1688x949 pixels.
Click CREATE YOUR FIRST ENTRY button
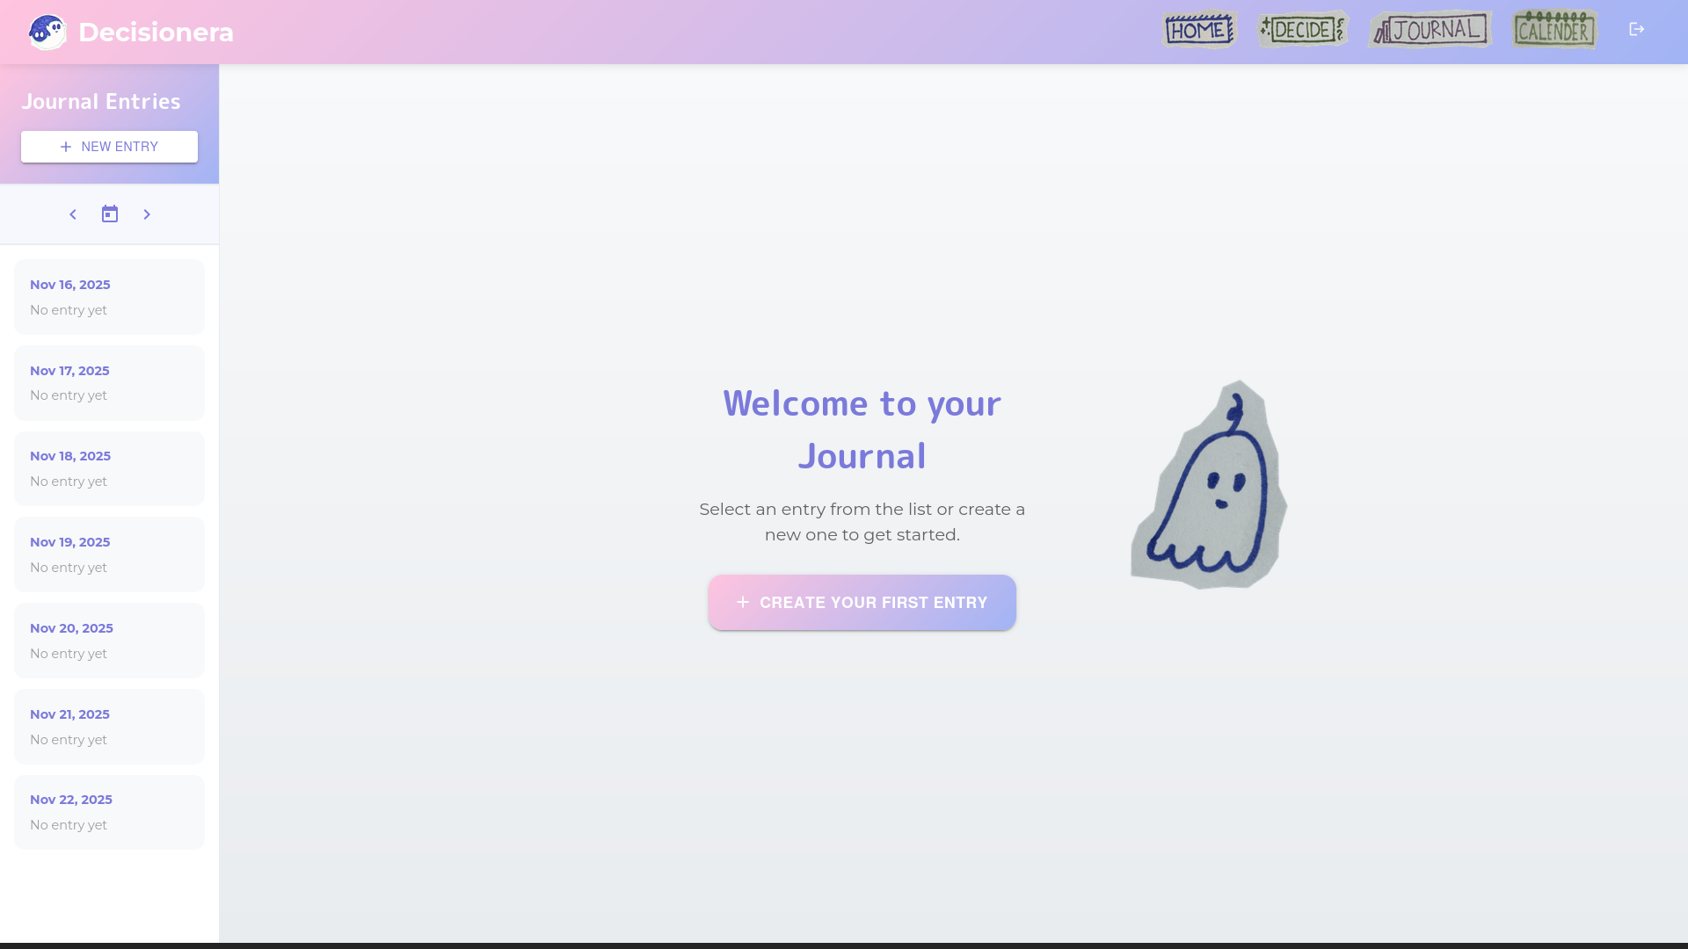tap(862, 603)
